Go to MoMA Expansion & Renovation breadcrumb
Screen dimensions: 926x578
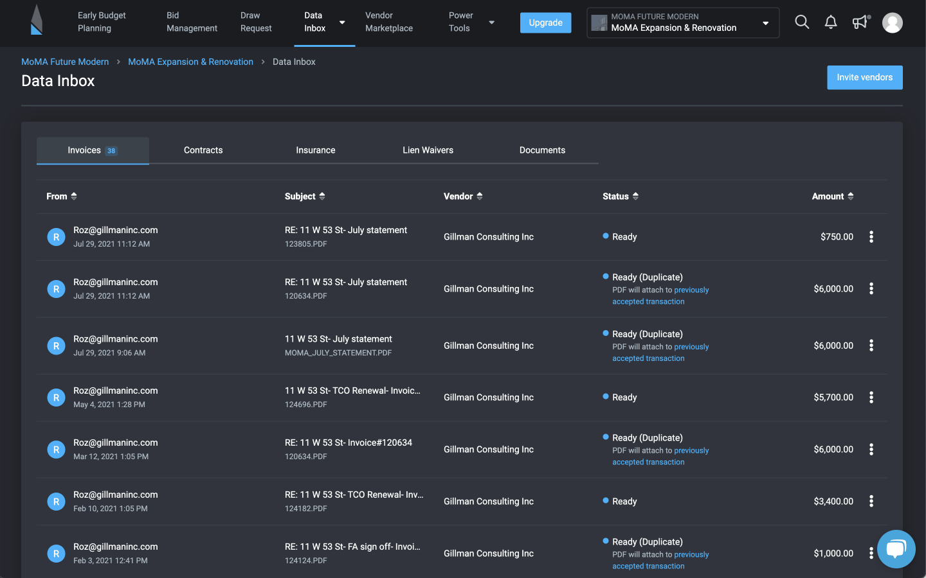[x=190, y=62]
